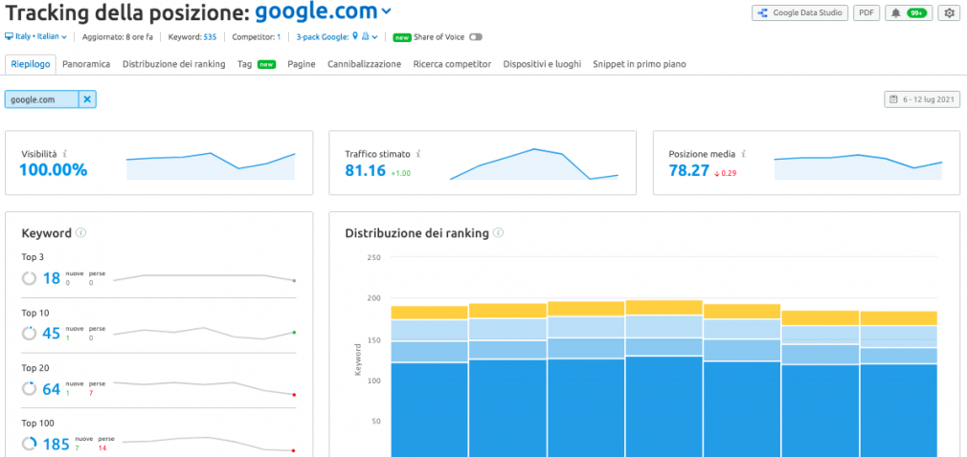Image resolution: width=967 pixels, height=457 pixels.
Task: Click Keyword count 535 link
Action: (x=210, y=37)
